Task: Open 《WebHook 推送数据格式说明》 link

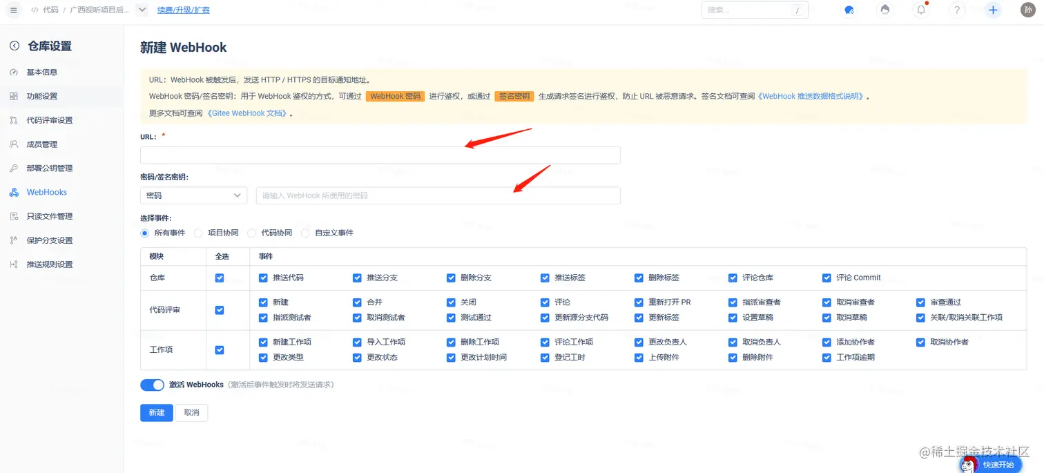Action: (811, 97)
